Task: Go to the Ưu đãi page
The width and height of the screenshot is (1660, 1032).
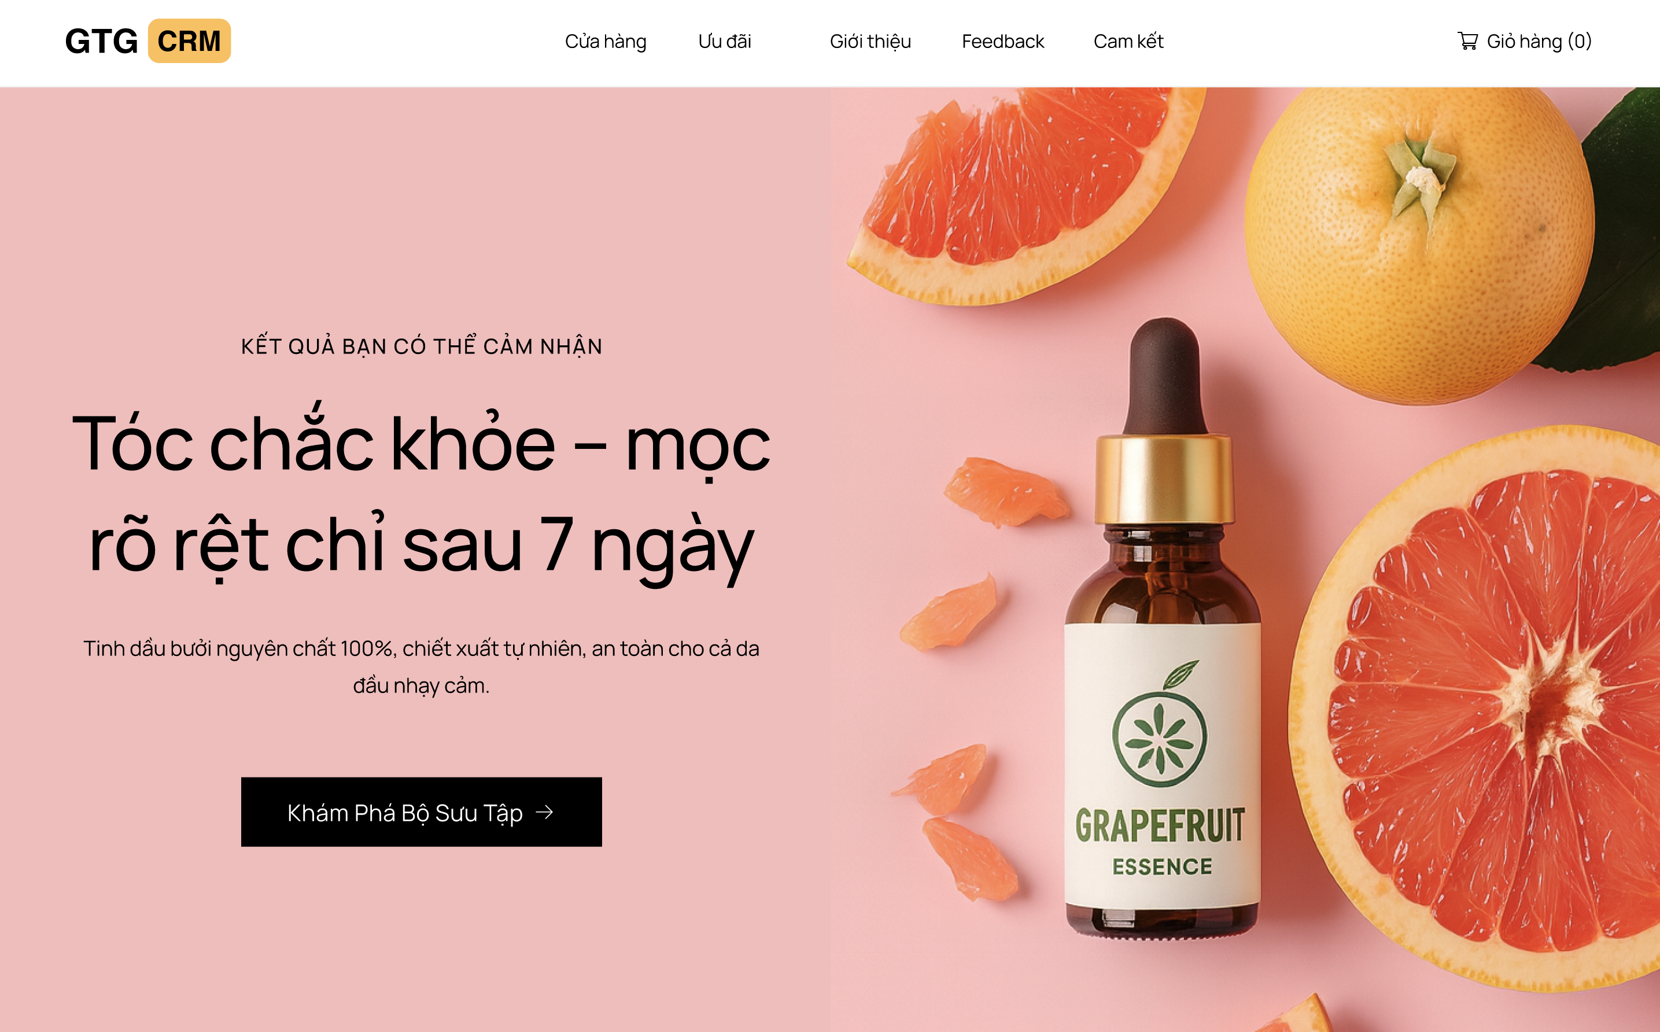Action: (724, 42)
